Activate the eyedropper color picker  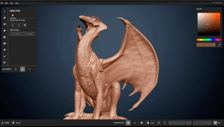[219, 45]
